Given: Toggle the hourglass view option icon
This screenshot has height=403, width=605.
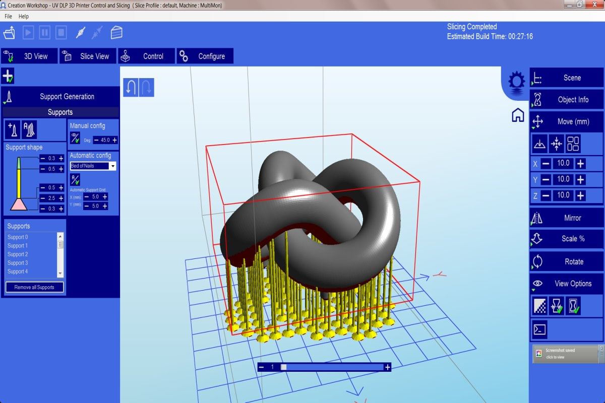Looking at the screenshot, I should pyautogui.click(x=573, y=306).
